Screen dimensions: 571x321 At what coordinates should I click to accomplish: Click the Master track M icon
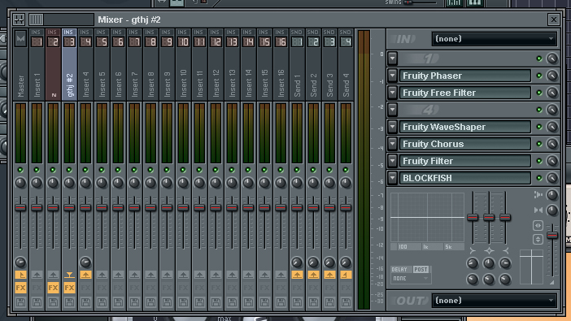(20, 38)
